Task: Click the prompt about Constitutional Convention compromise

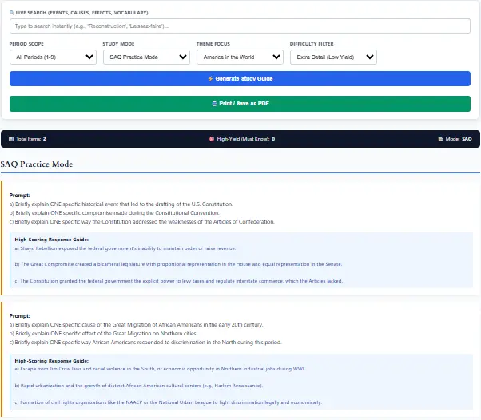Action: (114, 212)
